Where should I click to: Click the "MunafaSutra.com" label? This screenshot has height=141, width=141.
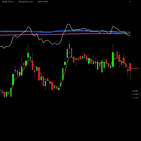click(26, 2)
